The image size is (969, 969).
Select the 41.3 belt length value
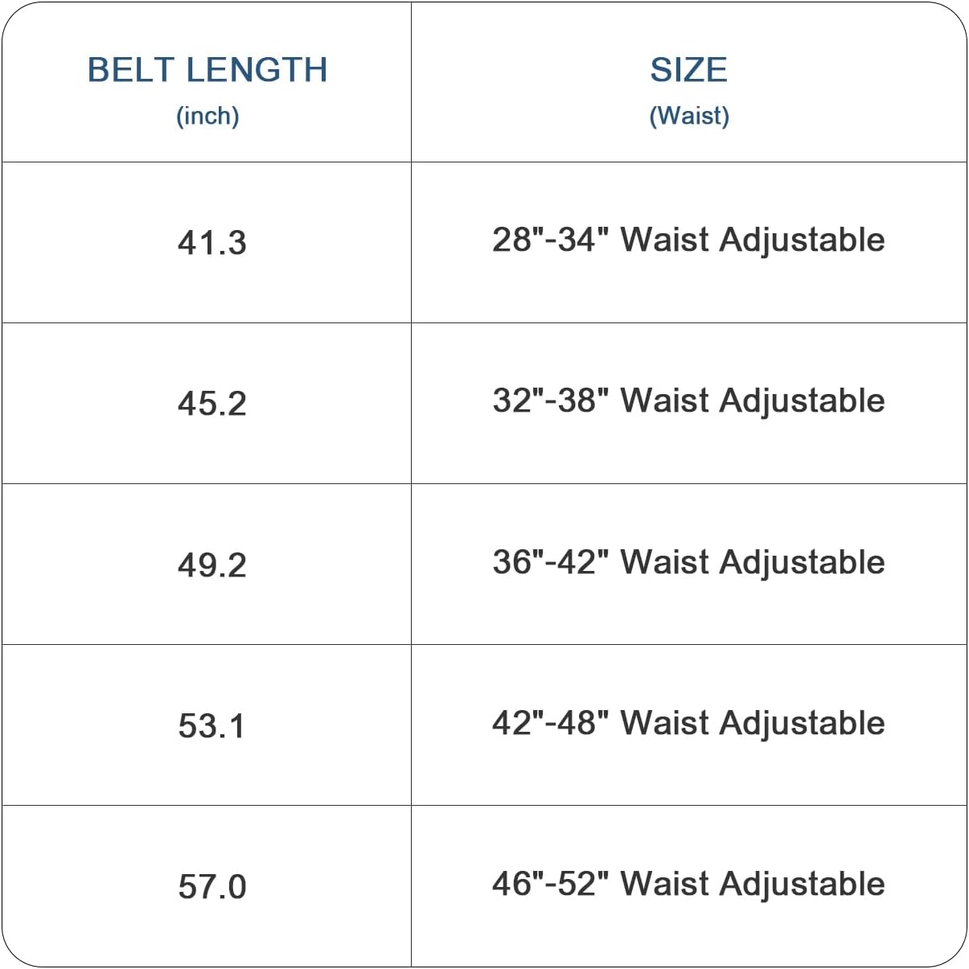pyautogui.click(x=211, y=243)
